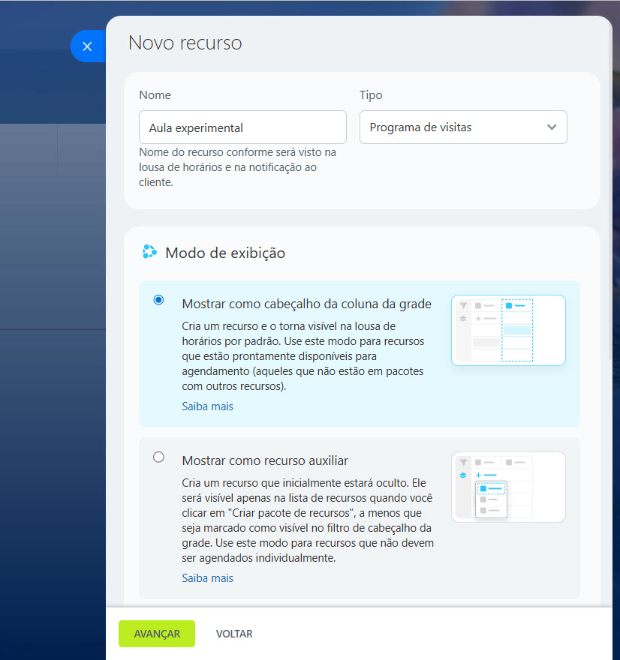Select 'Mostrar como recurso auxiliar' radio button
This screenshot has height=660, width=620.
pyautogui.click(x=158, y=457)
